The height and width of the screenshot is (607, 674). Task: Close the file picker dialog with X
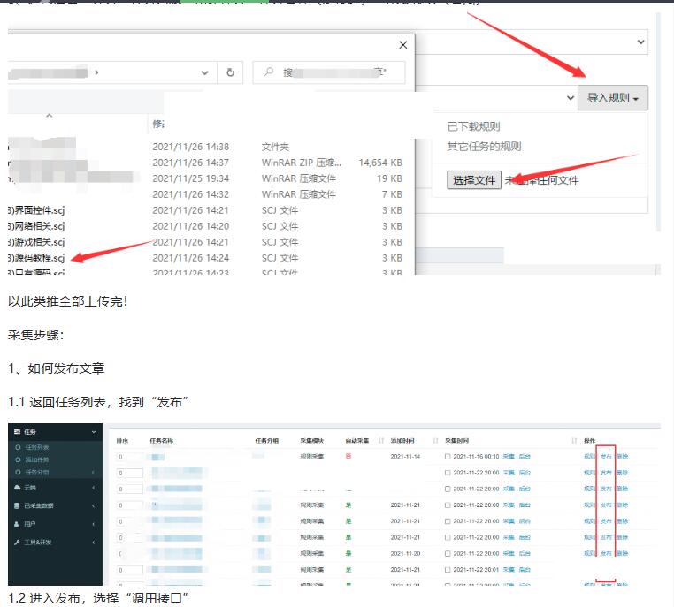point(402,45)
